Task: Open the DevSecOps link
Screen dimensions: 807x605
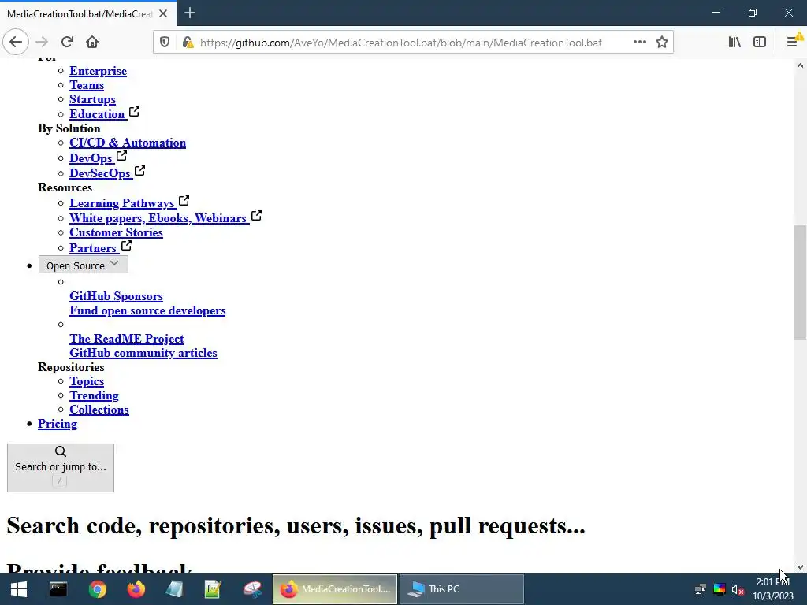Action: [100, 173]
